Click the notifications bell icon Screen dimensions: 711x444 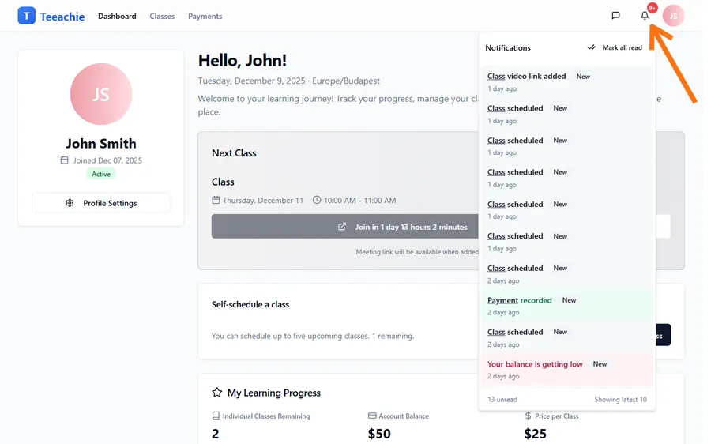pos(645,16)
